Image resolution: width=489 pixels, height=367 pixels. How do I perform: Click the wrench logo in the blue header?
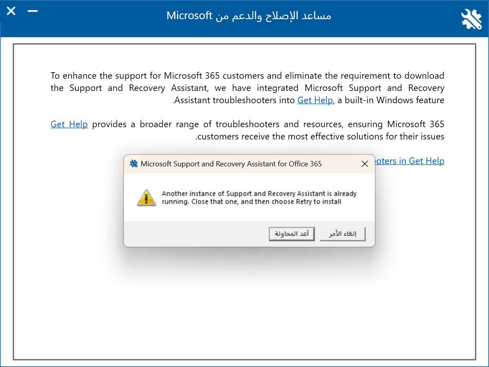471,19
